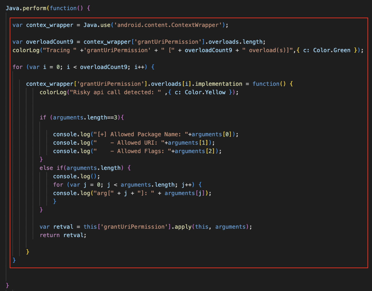Click 'j < arguments.length' in the inner for loop
The image size is (372, 291).
tap(141, 185)
